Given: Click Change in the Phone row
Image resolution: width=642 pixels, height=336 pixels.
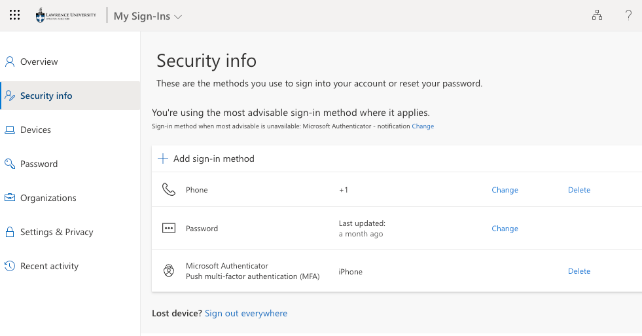Looking at the screenshot, I should pyautogui.click(x=505, y=190).
